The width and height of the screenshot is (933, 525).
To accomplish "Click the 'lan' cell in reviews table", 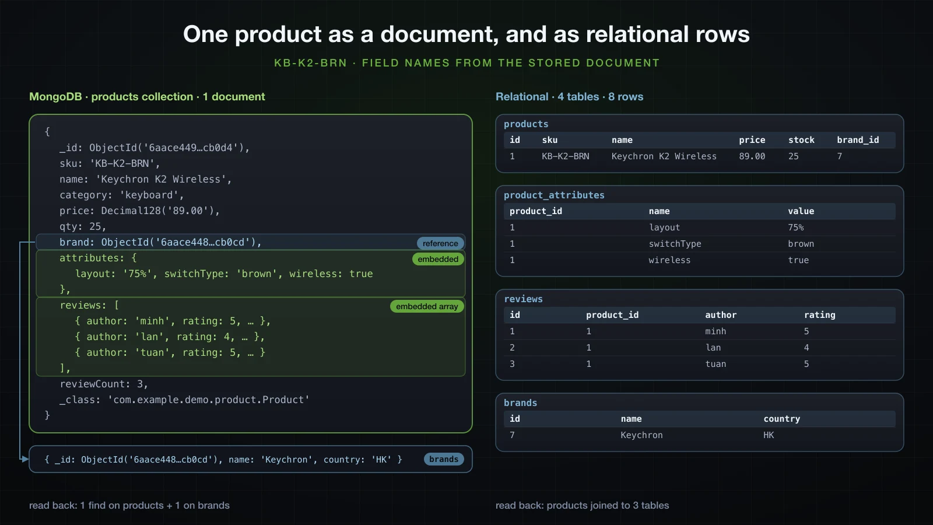I will (x=713, y=348).
